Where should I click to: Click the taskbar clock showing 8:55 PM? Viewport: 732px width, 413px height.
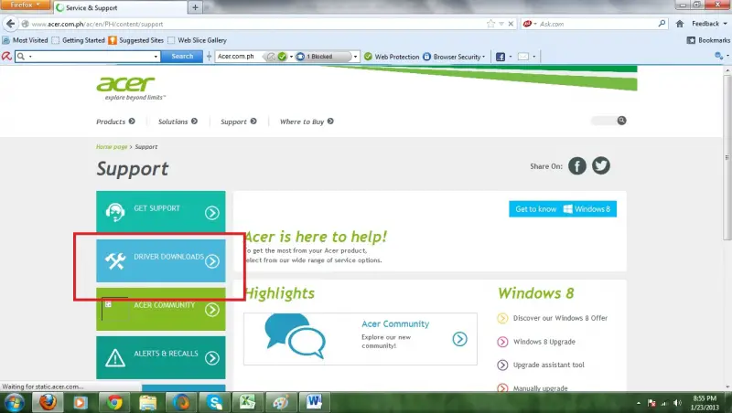coord(705,403)
